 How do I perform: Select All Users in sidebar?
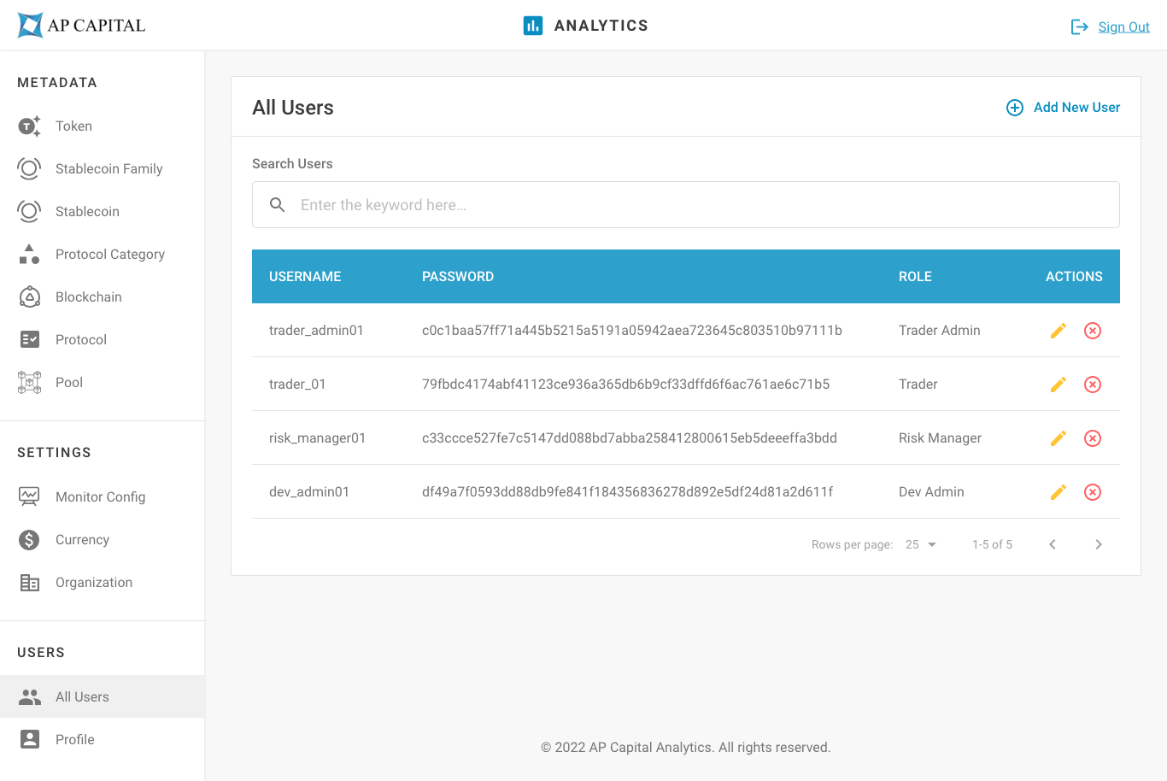103,697
